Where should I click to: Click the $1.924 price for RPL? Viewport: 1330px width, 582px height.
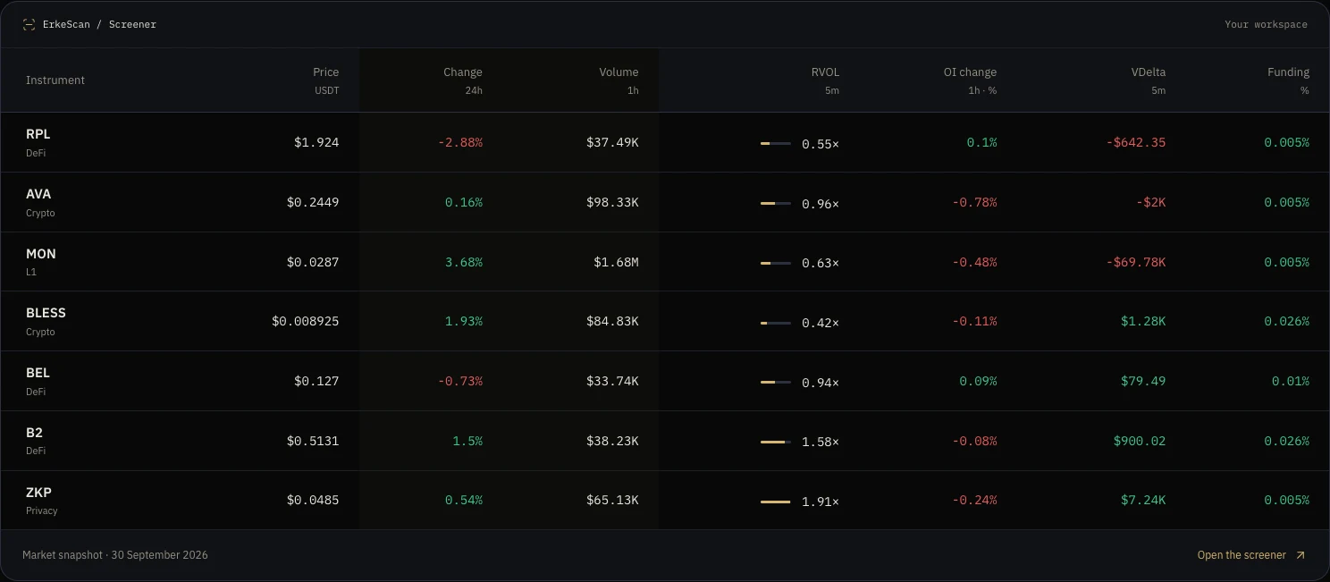click(316, 142)
